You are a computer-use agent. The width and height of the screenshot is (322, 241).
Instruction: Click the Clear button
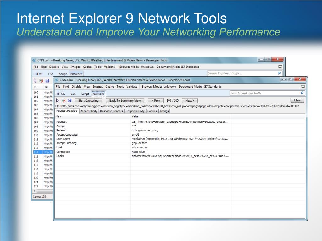tap(297, 100)
